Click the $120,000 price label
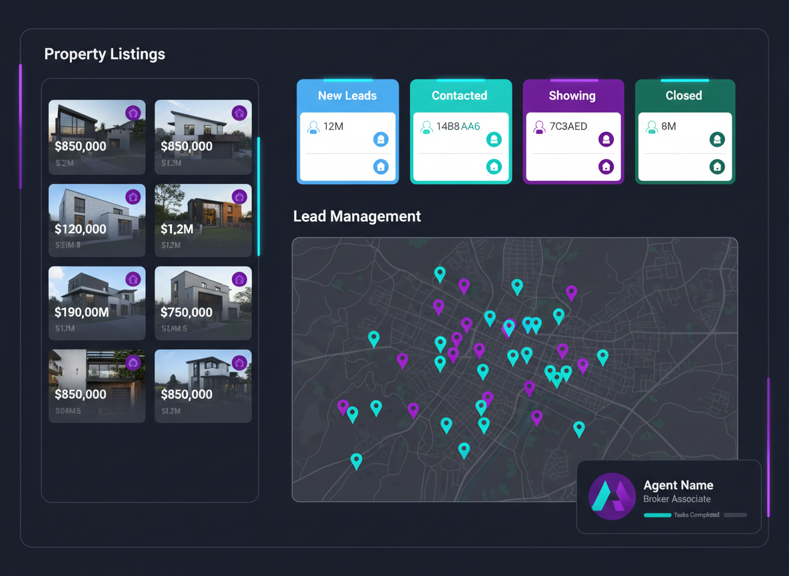Viewport: 789px width, 576px height. coord(81,229)
